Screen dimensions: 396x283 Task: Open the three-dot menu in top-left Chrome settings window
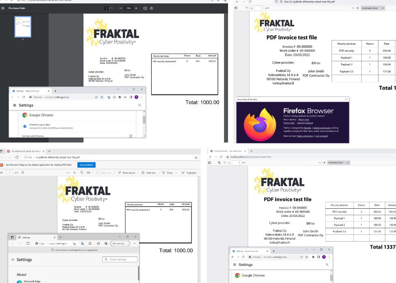tap(142, 97)
